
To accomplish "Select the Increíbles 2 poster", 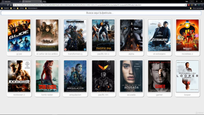I will [x=187, y=35].
